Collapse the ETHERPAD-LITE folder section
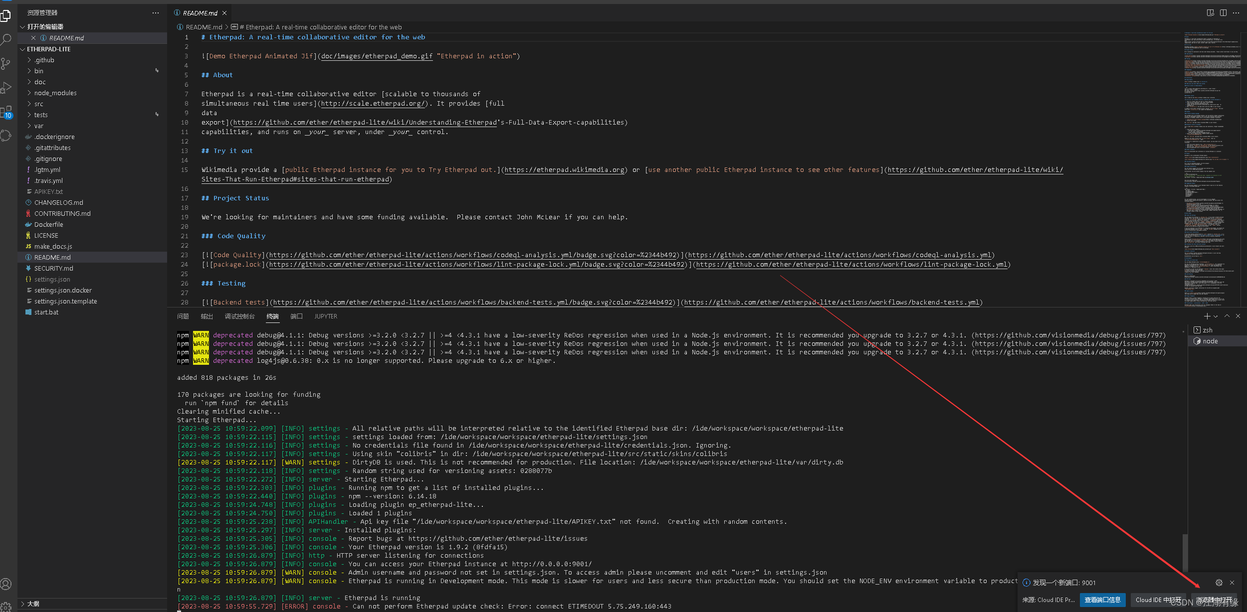1247x612 pixels. pyautogui.click(x=92, y=49)
